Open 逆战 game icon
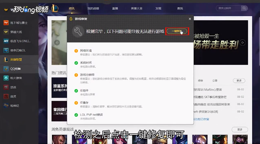260x144 pixels. coord(6,87)
